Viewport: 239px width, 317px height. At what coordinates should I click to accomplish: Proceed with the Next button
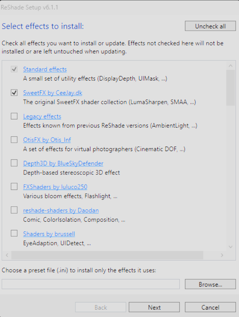154,307
